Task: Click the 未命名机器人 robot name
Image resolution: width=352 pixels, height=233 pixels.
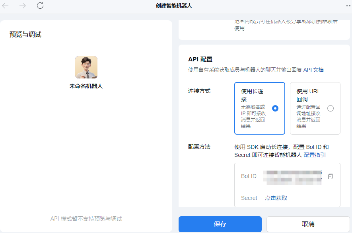Action: click(x=86, y=86)
